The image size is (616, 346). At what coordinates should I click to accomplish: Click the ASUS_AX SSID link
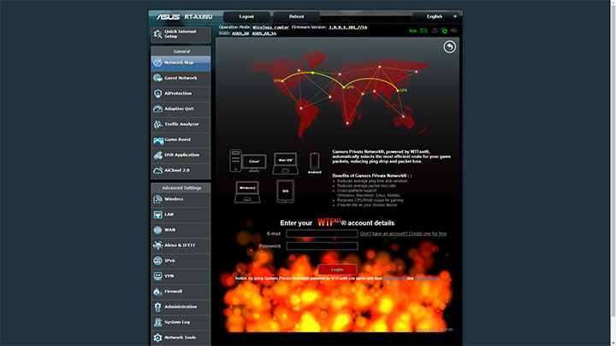coord(240,33)
